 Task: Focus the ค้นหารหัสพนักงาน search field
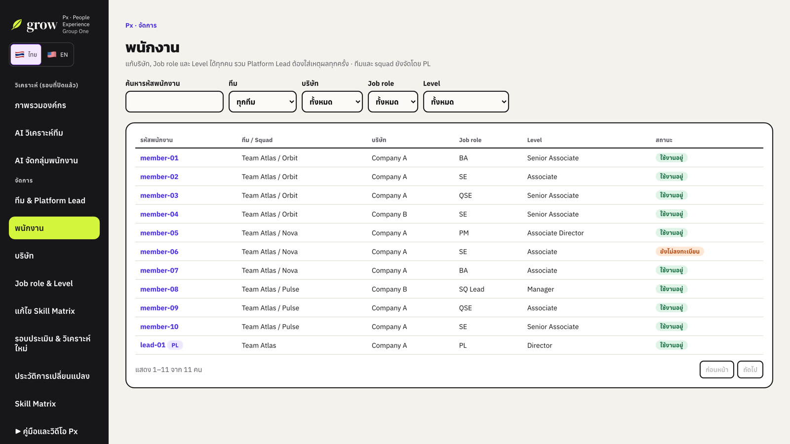pyautogui.click(x=174, y=102)
